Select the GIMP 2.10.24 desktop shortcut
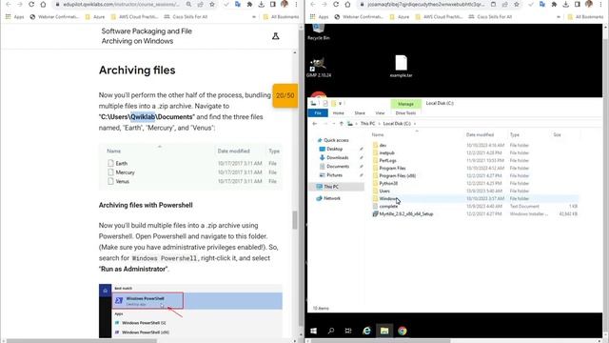Image resolution: width=609 pixels, height=343 pixels. [x=319, y=68]
